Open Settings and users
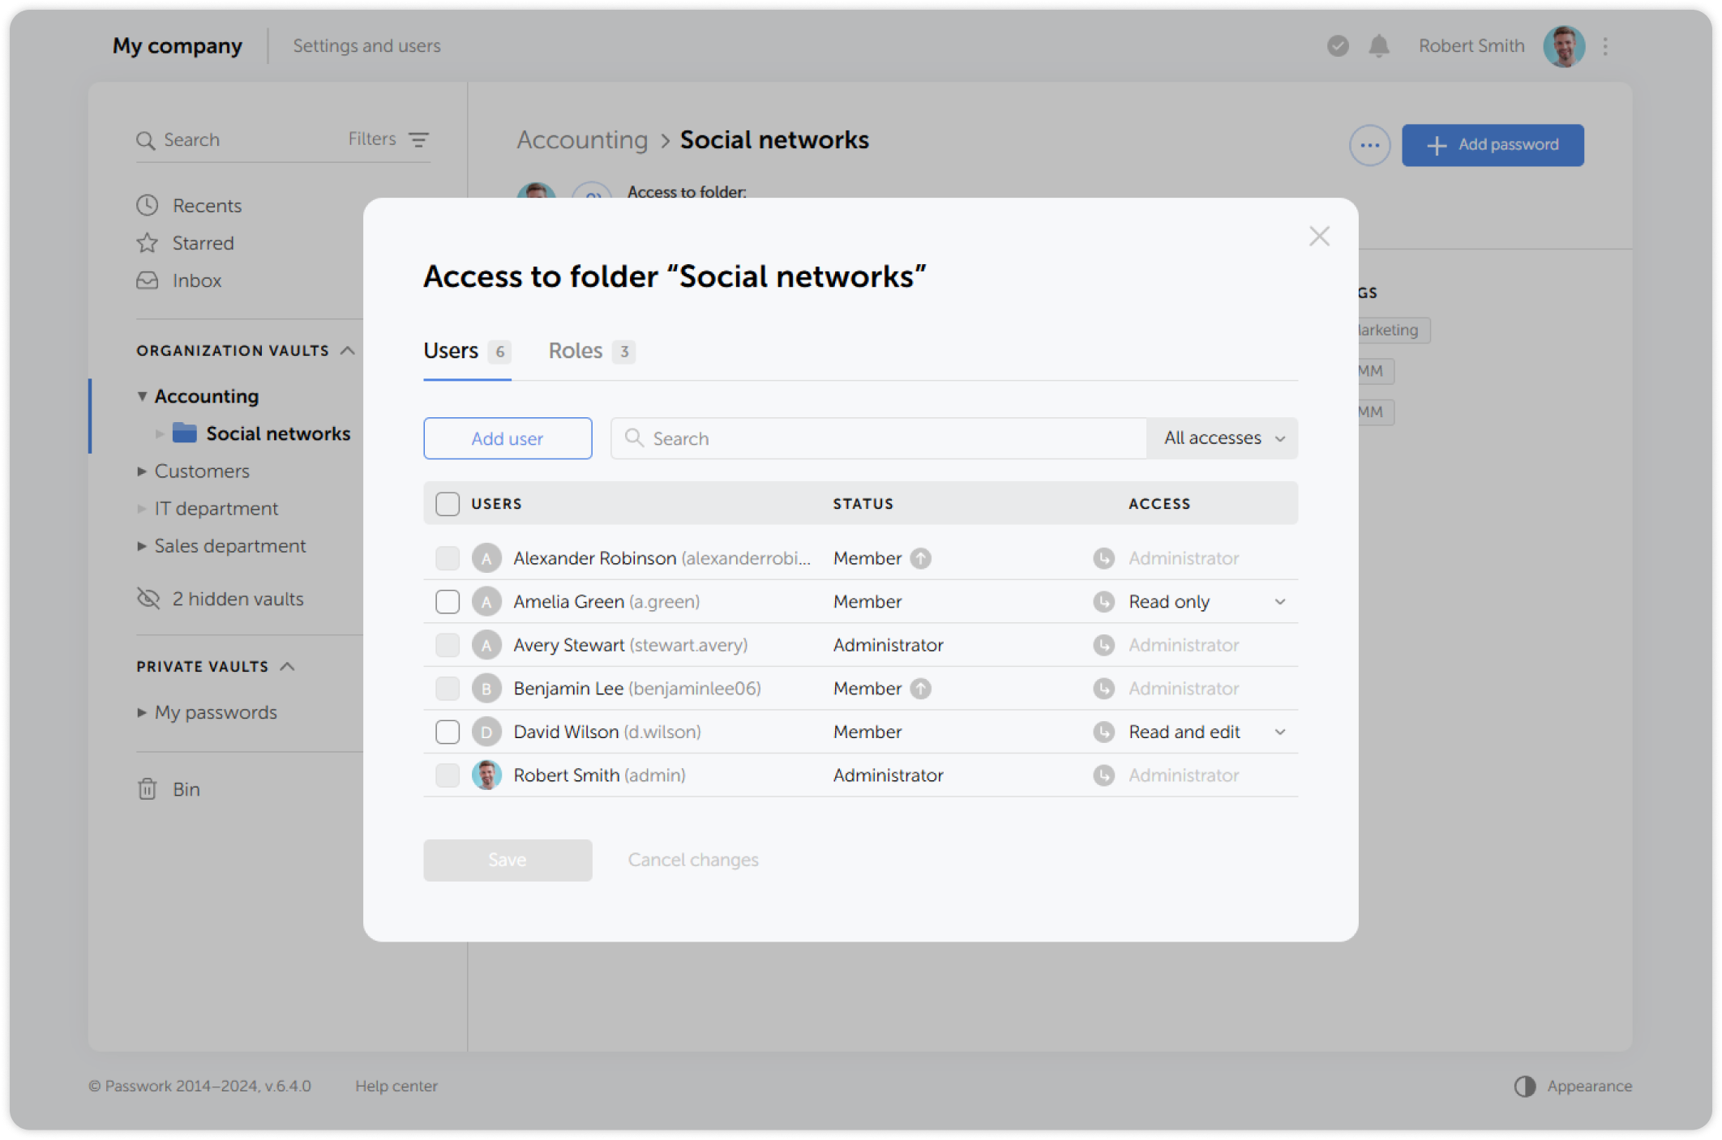Screen dimensions: 1722x1140 366,46
